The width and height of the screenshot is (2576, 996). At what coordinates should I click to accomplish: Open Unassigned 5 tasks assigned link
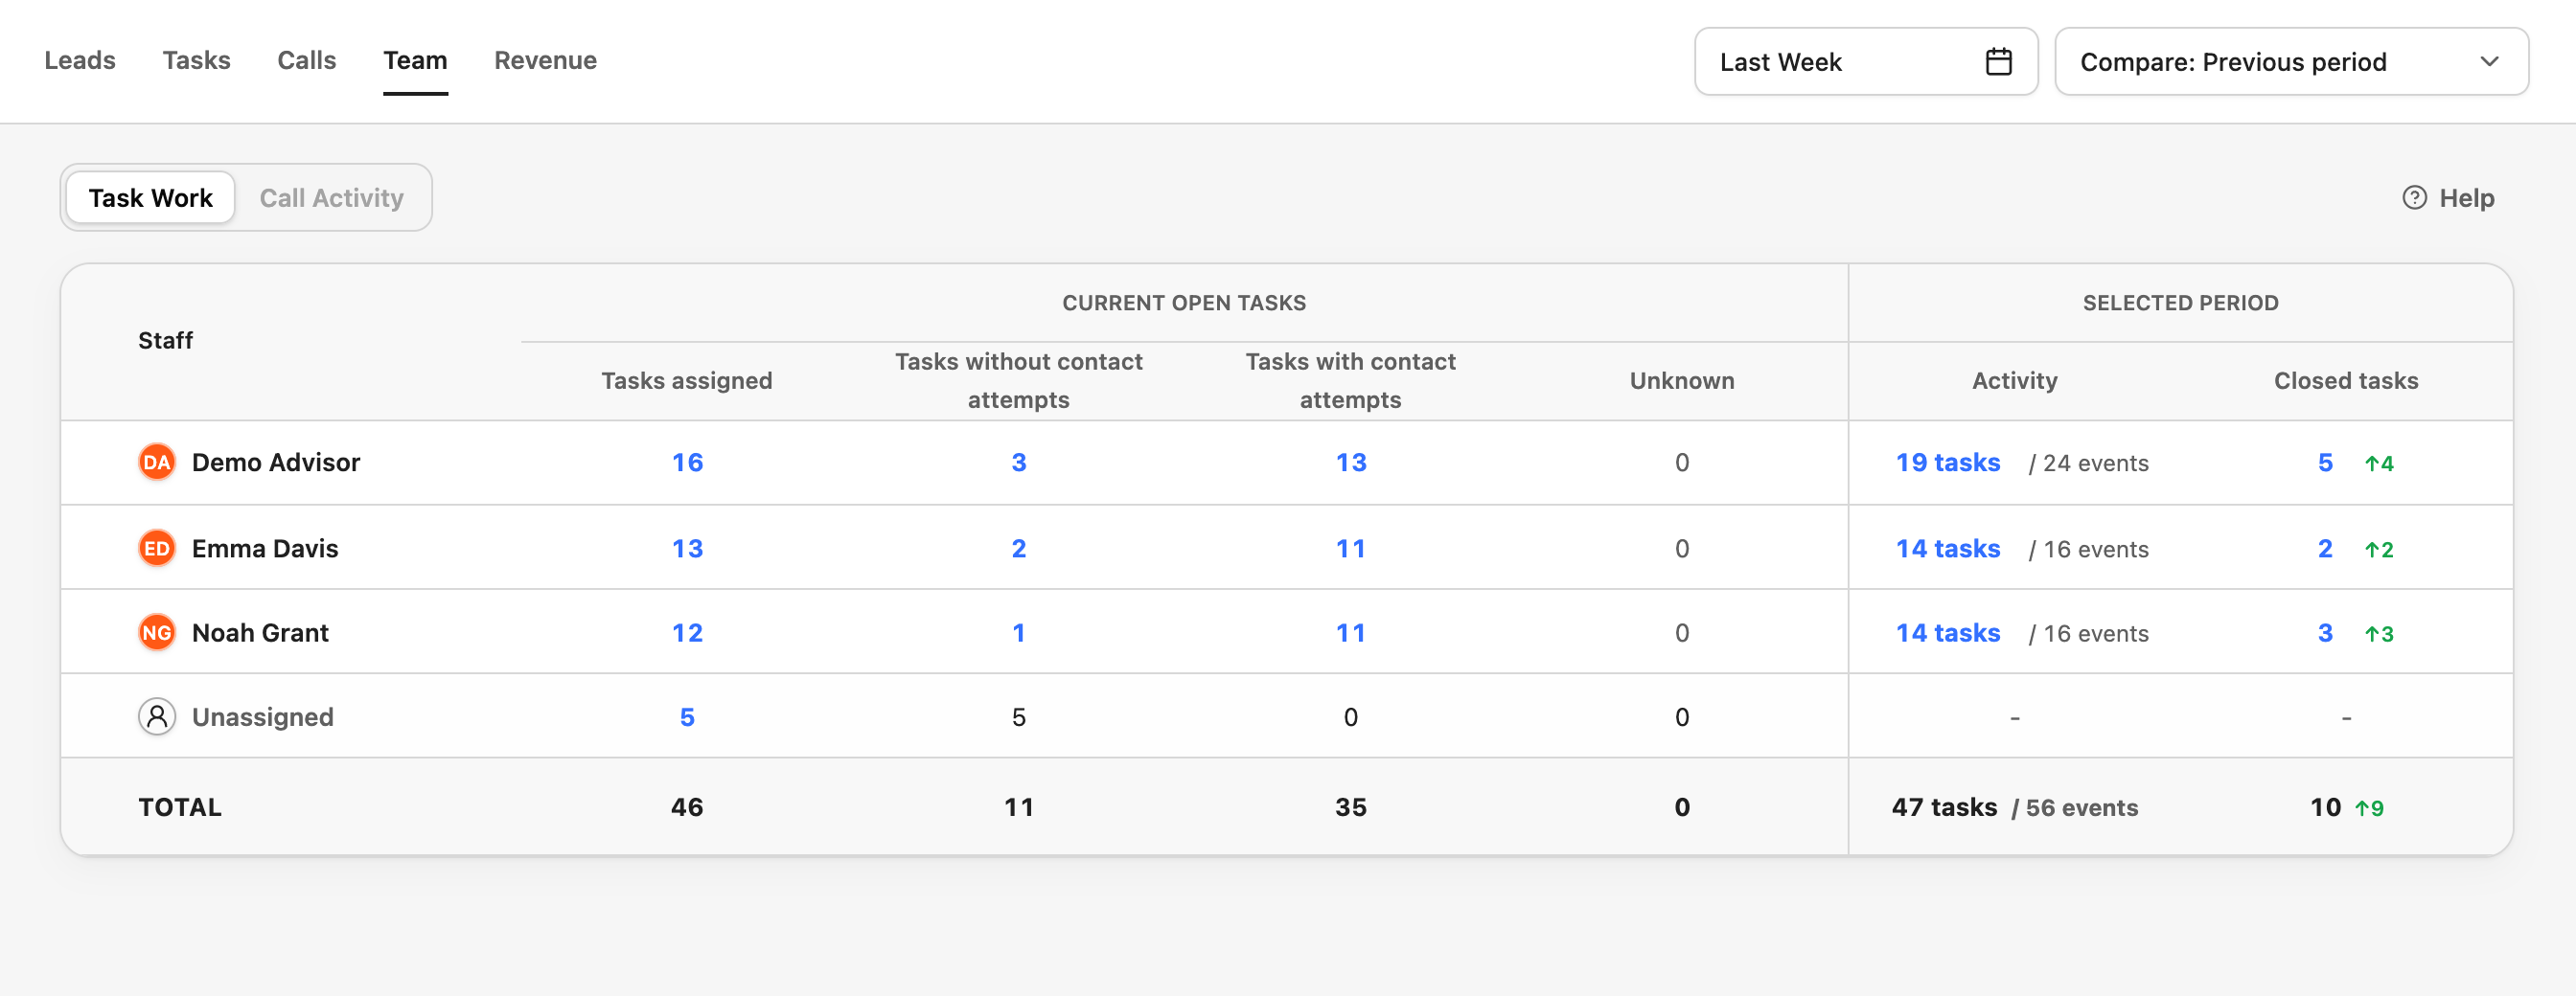(687, 716)
